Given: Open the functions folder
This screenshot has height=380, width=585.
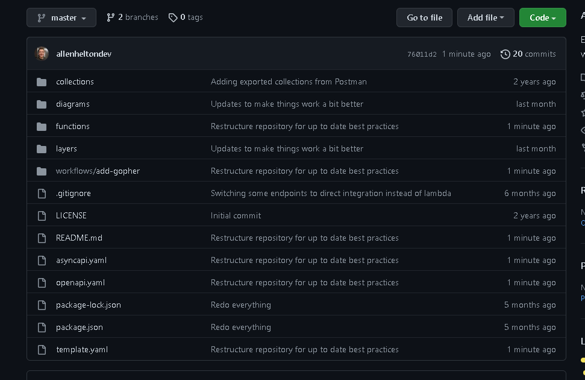Looking at the screenshot, I should [73, 126].
